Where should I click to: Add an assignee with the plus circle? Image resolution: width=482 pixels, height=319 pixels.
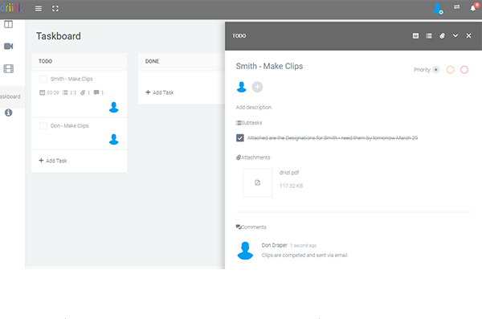point(257,87)
